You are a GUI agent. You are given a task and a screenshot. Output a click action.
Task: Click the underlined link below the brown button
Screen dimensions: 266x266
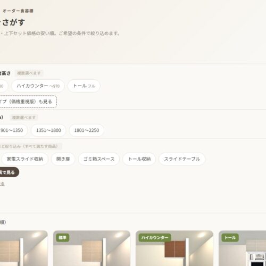coord(2,184)
